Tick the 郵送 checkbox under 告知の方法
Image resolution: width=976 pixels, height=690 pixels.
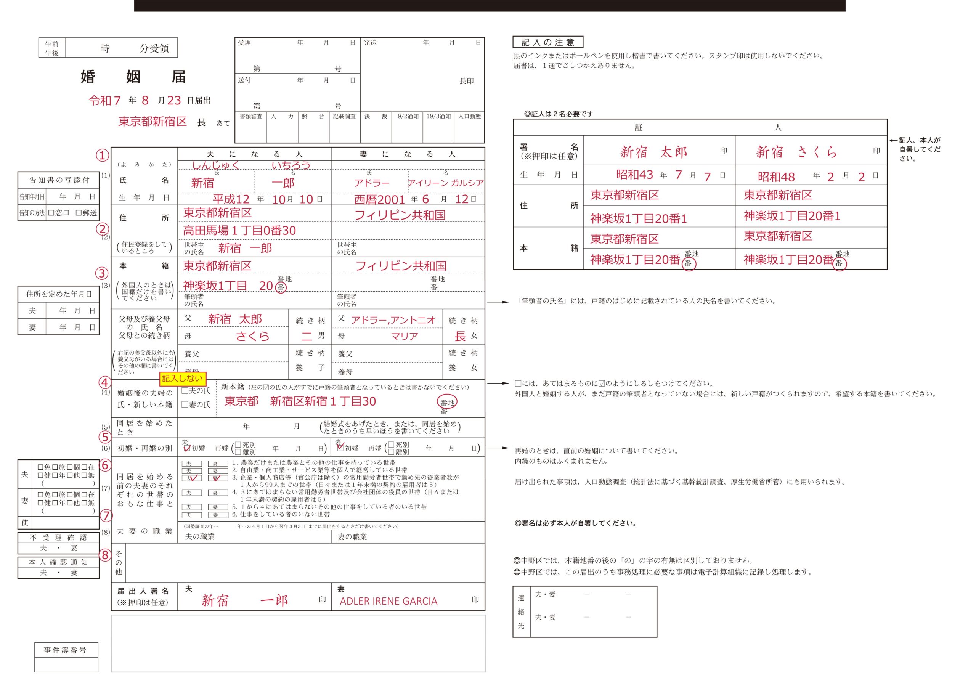click(x=78, y=213)
